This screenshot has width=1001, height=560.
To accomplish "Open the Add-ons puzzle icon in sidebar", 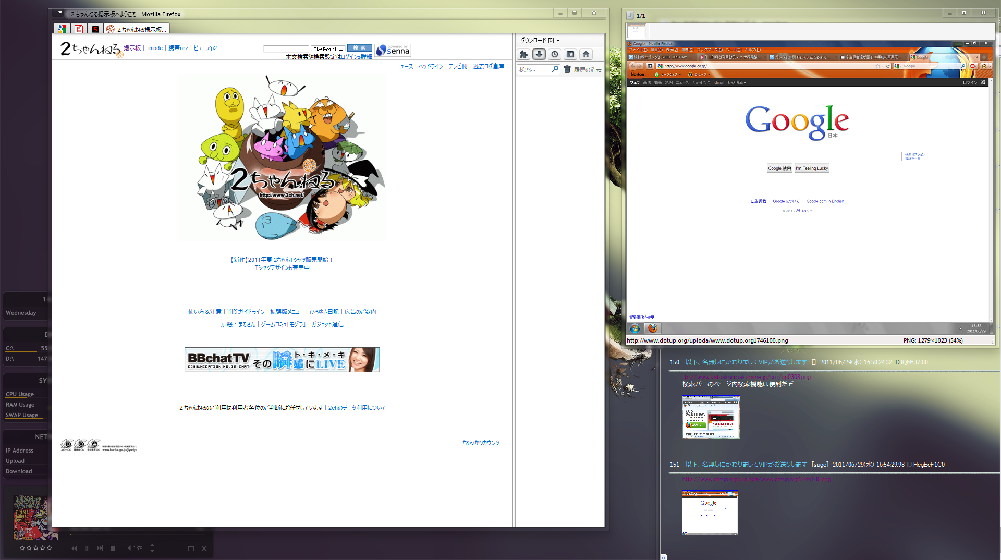I will [x=523, y=54].
